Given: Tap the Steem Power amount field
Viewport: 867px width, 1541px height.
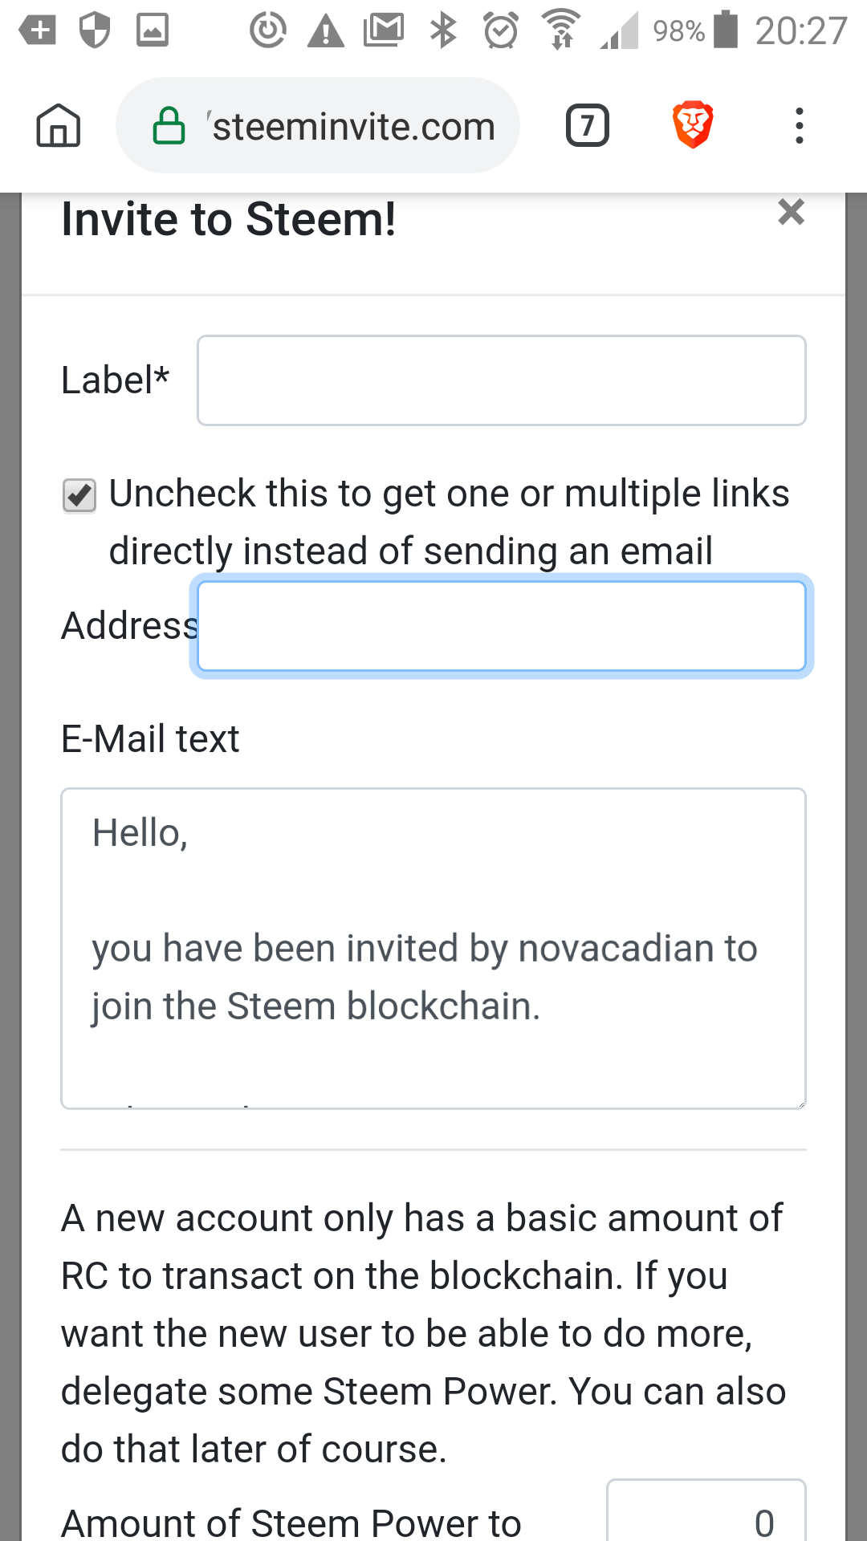Looking at the screenshot, I should click(x=706, y=1511).
